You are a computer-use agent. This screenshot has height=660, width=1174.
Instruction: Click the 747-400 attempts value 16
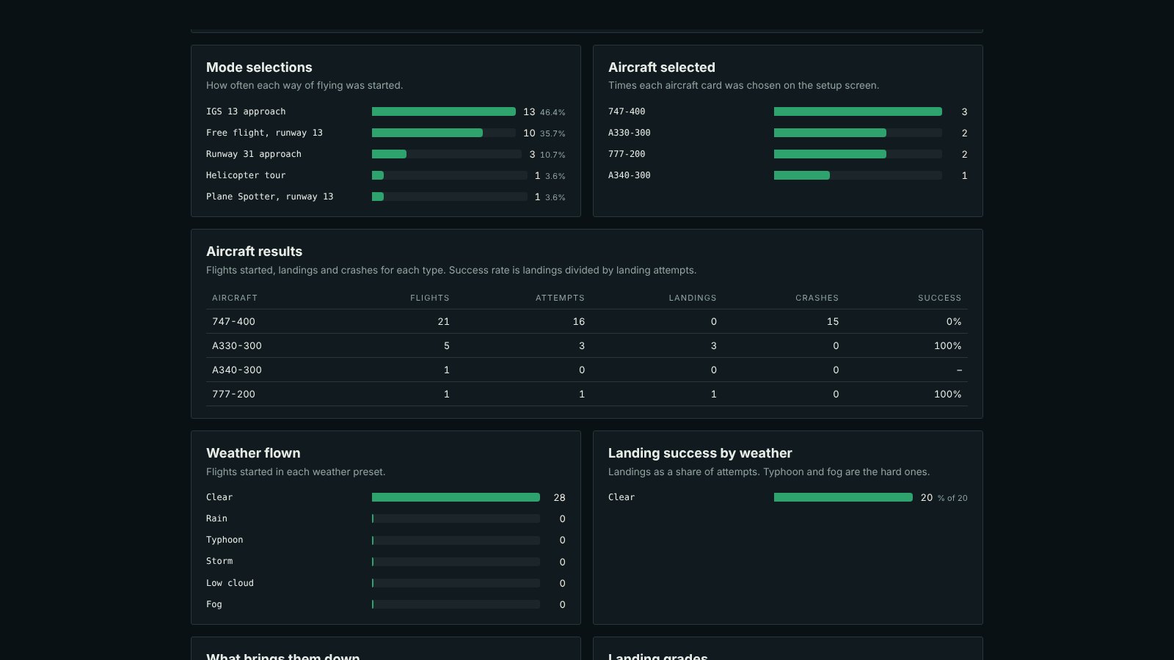(x=579, y=321)
